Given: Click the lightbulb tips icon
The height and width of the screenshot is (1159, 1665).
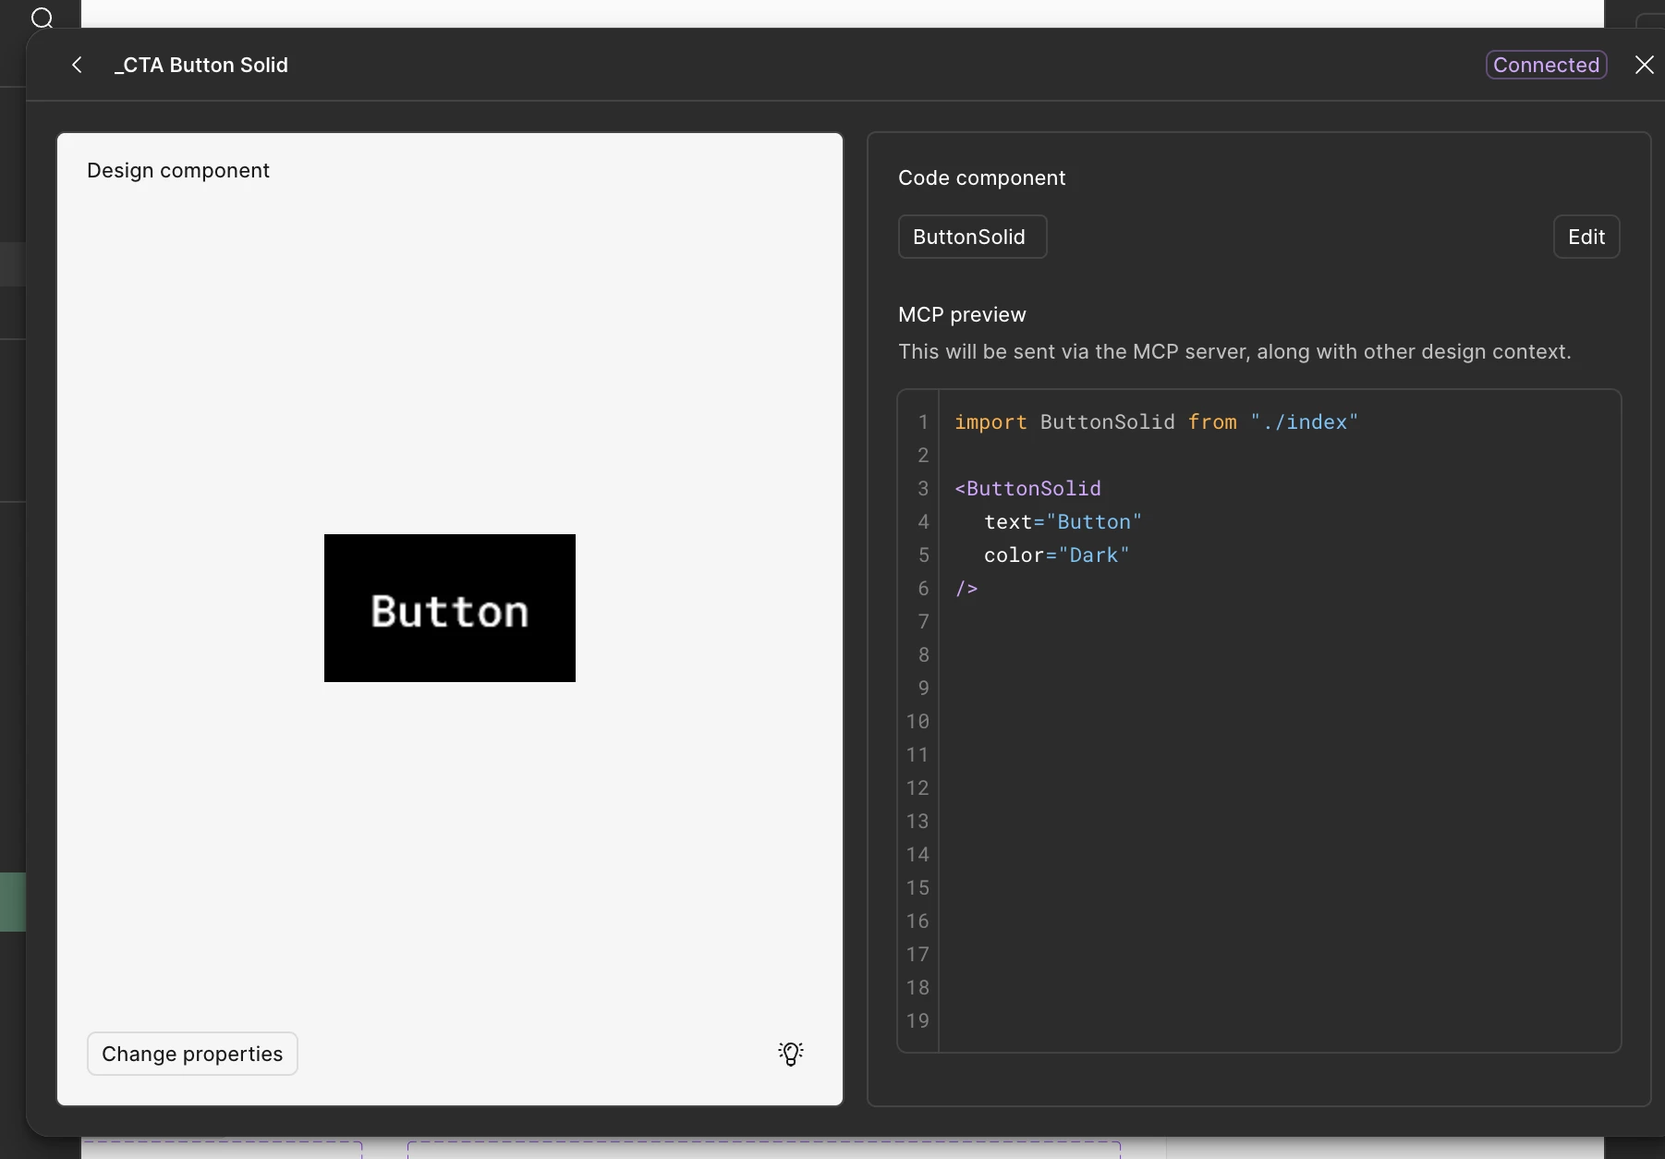Looking at the screenshot, I should pyautogui.click(x=791, y=1054).
